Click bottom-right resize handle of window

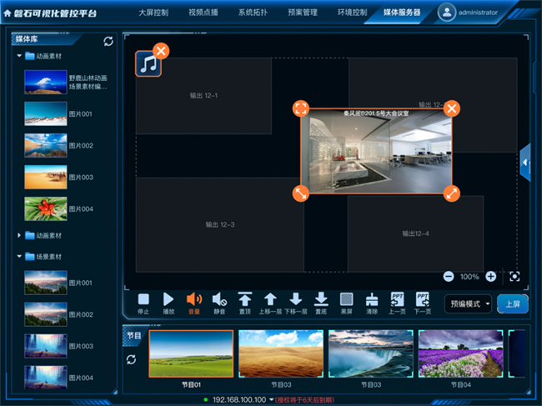pyautogui.click(x=451, y=193)
